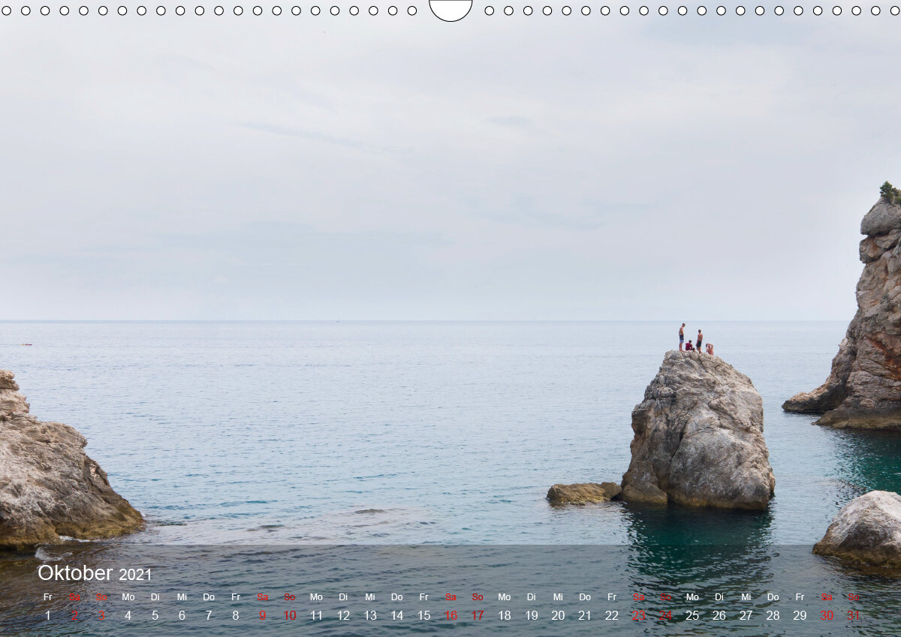This screenshot has height=637, width=901.
Task: Choose date 11 in the calendar
Action: 316,615
